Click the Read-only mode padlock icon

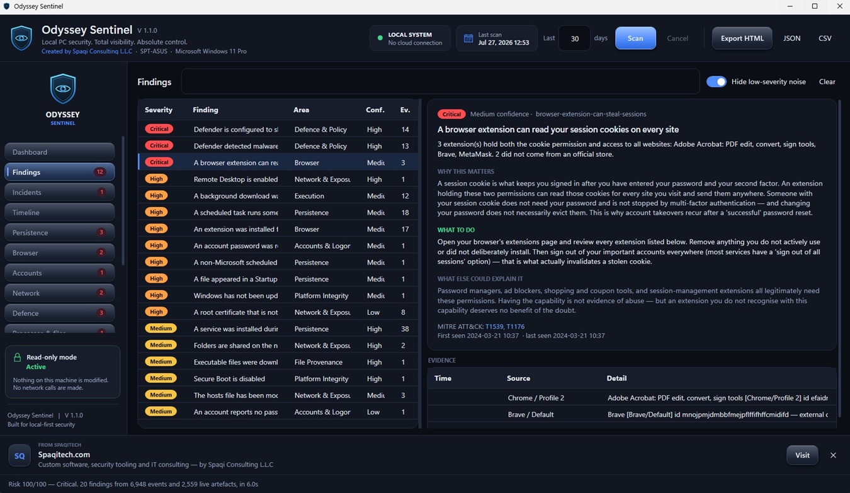(17, 357)
